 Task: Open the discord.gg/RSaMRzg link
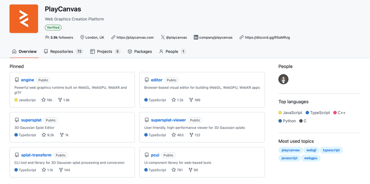[267, 37]
